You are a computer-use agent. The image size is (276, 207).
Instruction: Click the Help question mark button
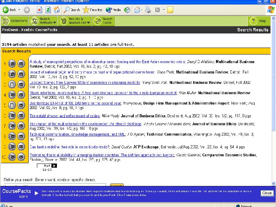(259, 21)
